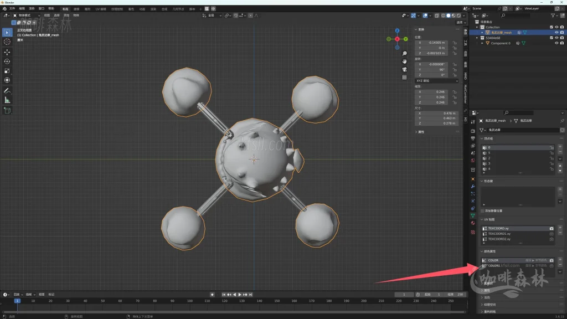The image size is (567, 319).
Task: Hide the Component 0 object in outliner
Action: (556, 43)
